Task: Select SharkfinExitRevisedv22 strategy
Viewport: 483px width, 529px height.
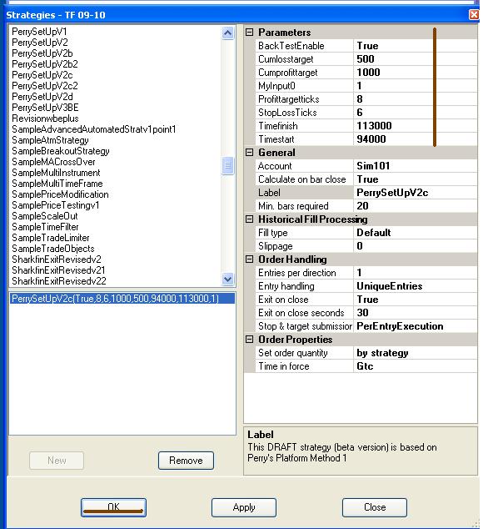Action: point(59,281)
